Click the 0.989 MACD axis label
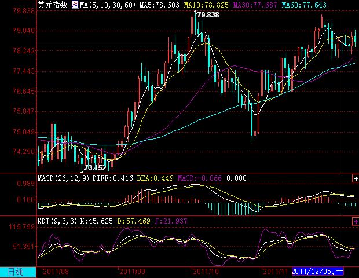The image size is (359, 278). [x=26, y=184]
